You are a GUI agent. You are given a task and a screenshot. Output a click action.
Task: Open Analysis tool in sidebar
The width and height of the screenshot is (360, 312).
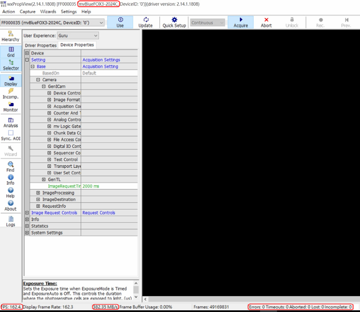pyautogui.click(x=11, y=120)
